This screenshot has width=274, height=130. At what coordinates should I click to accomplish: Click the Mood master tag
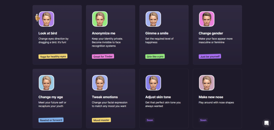(x=101, y=120)
